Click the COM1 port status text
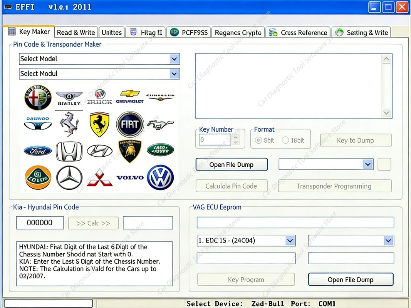 tap(327, 303)
